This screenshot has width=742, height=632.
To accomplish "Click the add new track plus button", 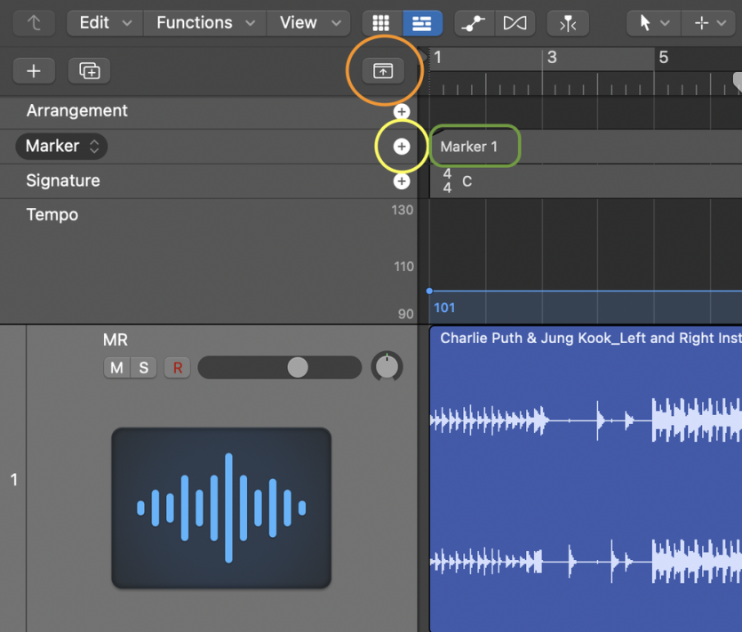I will (x=34, y=71).
